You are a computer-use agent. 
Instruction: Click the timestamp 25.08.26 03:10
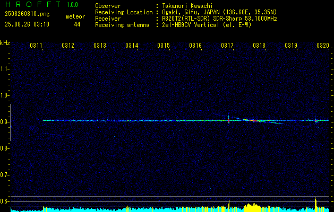27,24
